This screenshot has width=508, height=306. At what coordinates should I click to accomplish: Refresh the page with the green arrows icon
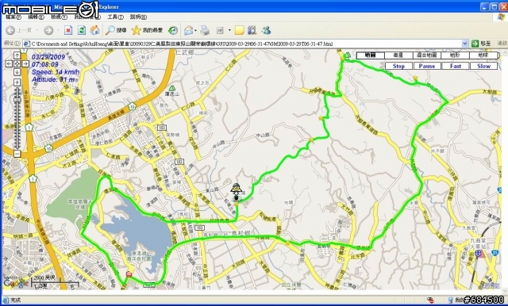tap(82, 30)
